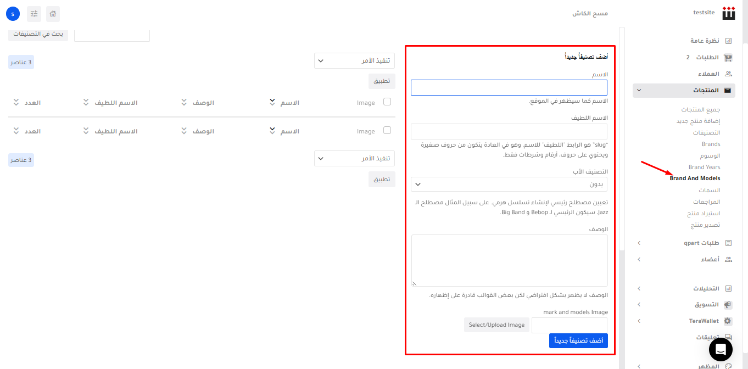Open the Brand Years submenu item

(x=704, y=167)
